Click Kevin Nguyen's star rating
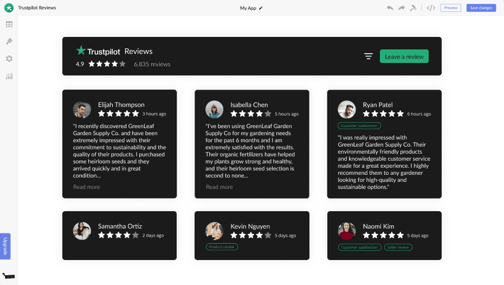The height and width of the screenshot is (285, 504). pyautogui.click(x=251, y=235)
